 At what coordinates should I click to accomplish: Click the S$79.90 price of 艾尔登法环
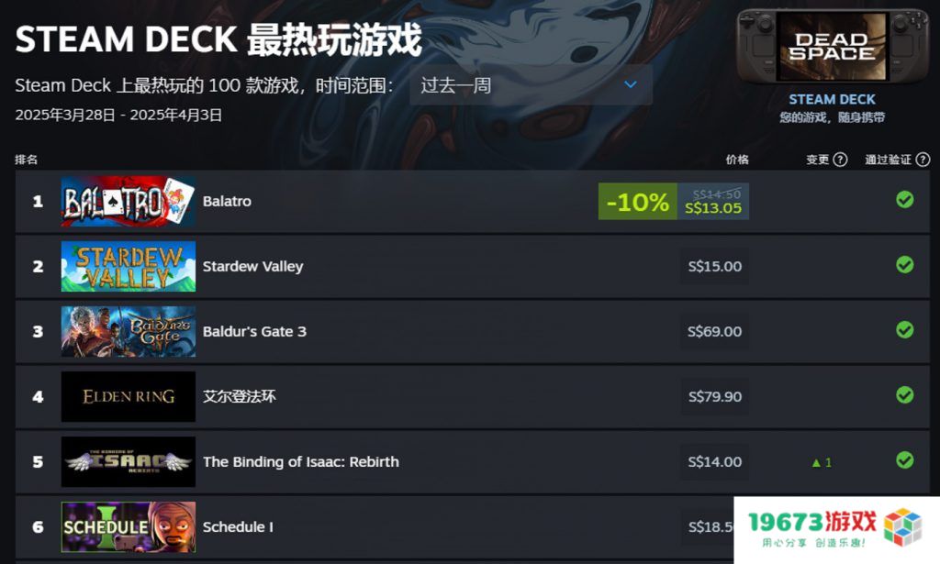pos(714,396)
